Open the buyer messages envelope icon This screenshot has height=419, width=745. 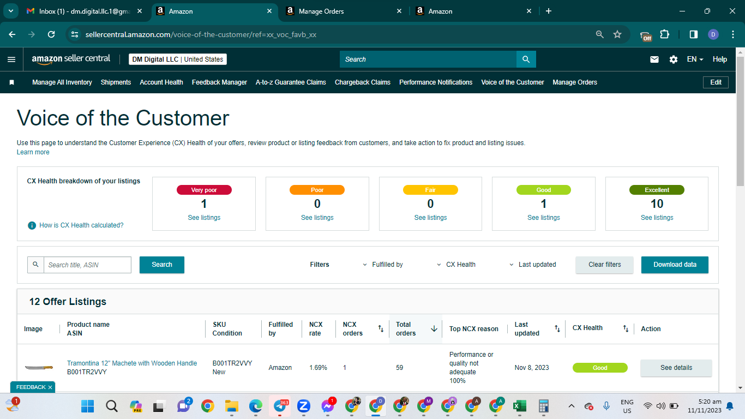(654, 59)
